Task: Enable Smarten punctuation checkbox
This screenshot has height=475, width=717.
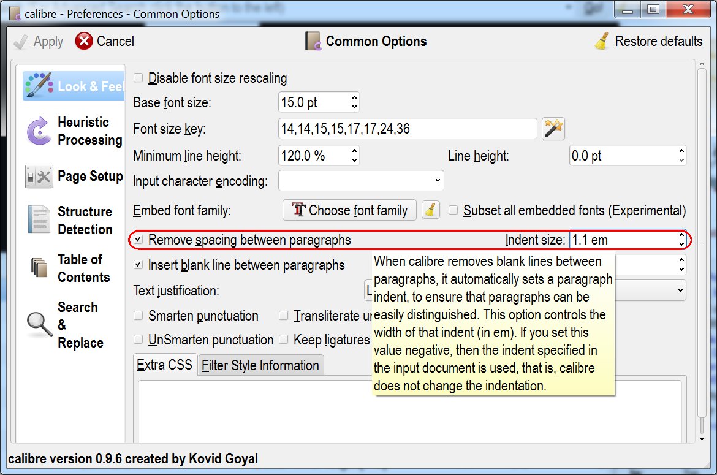Action: tap(138, 316)
